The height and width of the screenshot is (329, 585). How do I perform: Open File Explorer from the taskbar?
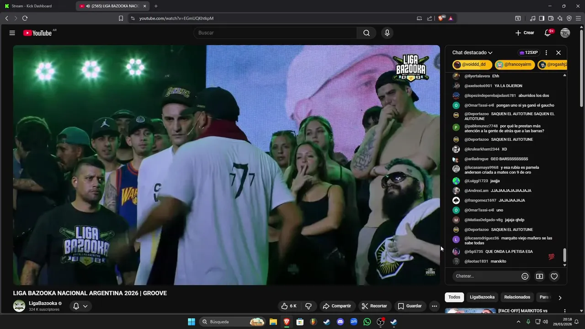(273, 322)
